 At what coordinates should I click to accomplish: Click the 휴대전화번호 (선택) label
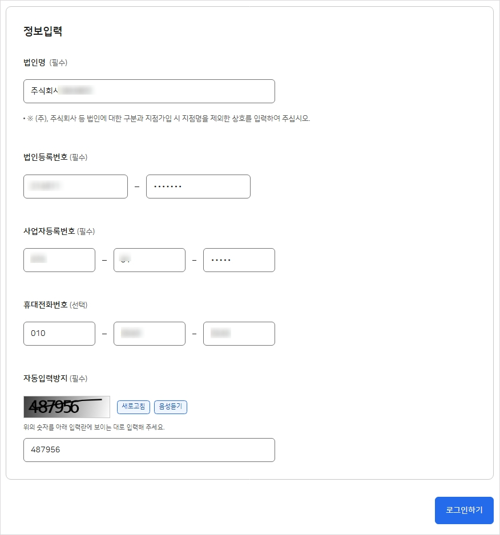tap(55, 305)
